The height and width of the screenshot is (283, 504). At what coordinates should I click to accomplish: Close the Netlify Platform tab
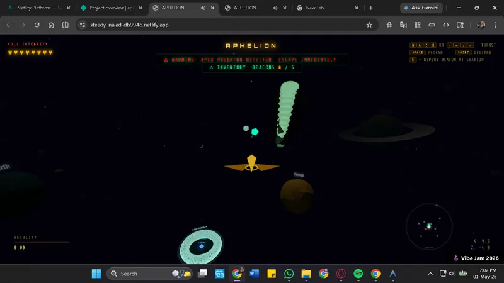[x=69, y=8]
